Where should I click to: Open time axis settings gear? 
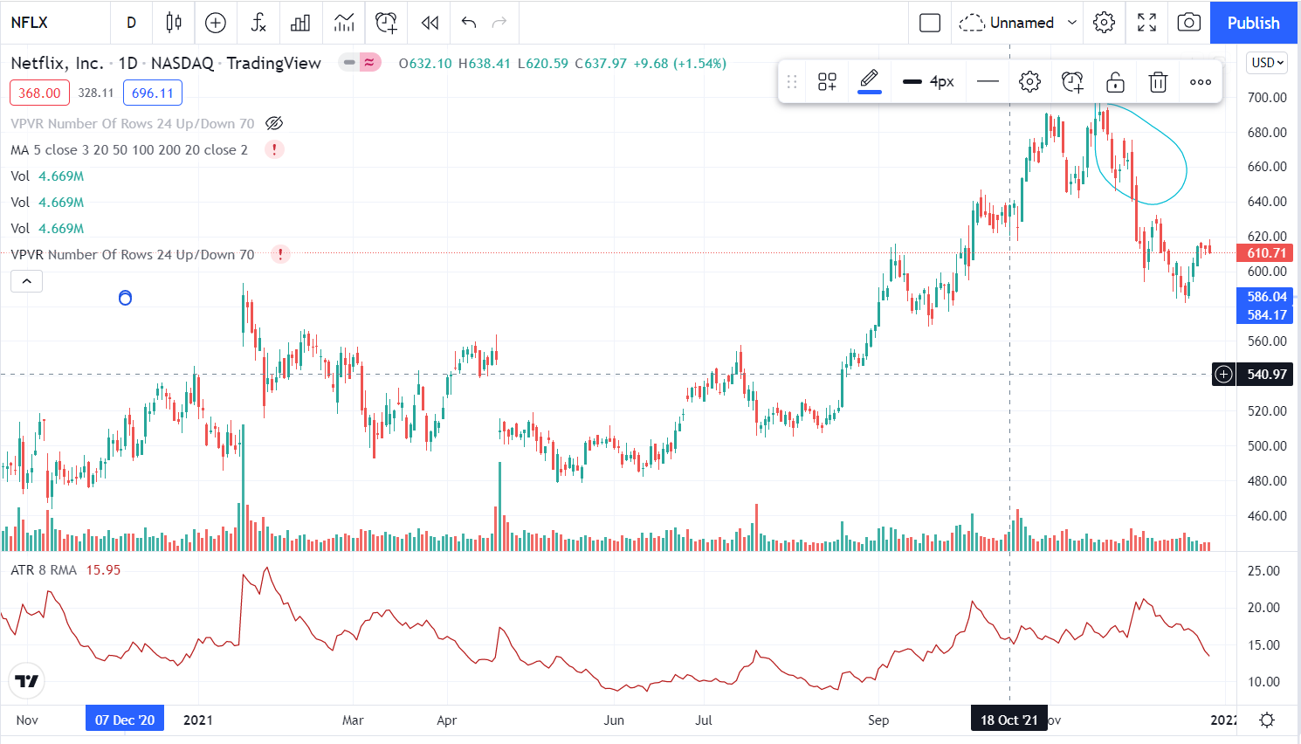point(1267,720)
